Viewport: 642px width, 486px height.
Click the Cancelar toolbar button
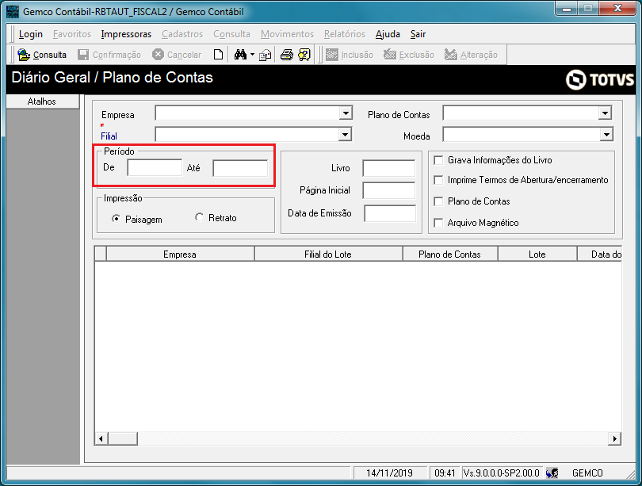pyautogui.click(x=177, y=55)
